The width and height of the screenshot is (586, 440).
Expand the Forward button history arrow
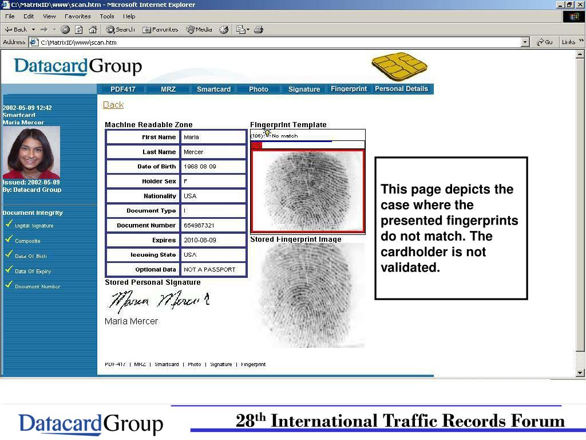pos(54,30)
